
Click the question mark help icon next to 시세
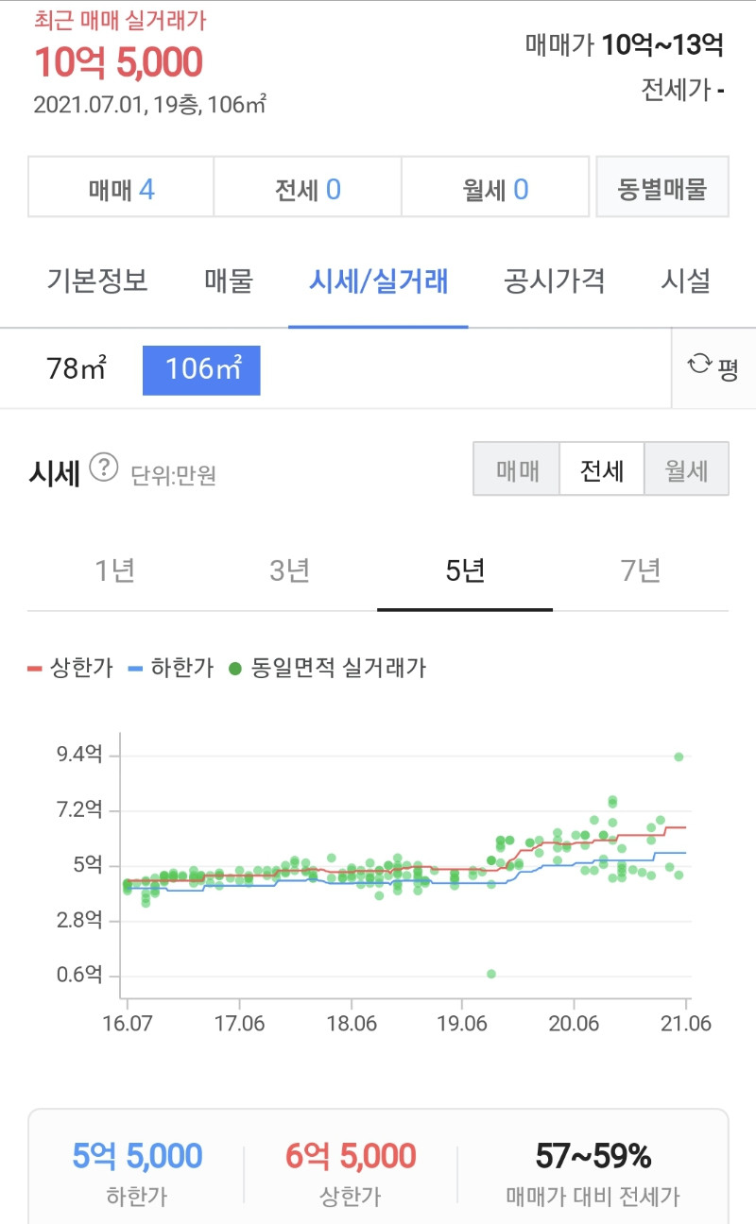[104, 467]
